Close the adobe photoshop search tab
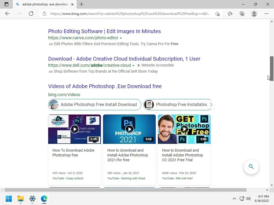This screenshot has height=205, width=274. pyautogui.click(x=72, y=4)
